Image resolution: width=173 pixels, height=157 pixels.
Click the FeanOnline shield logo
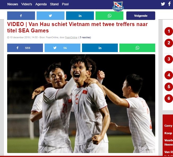118,7
